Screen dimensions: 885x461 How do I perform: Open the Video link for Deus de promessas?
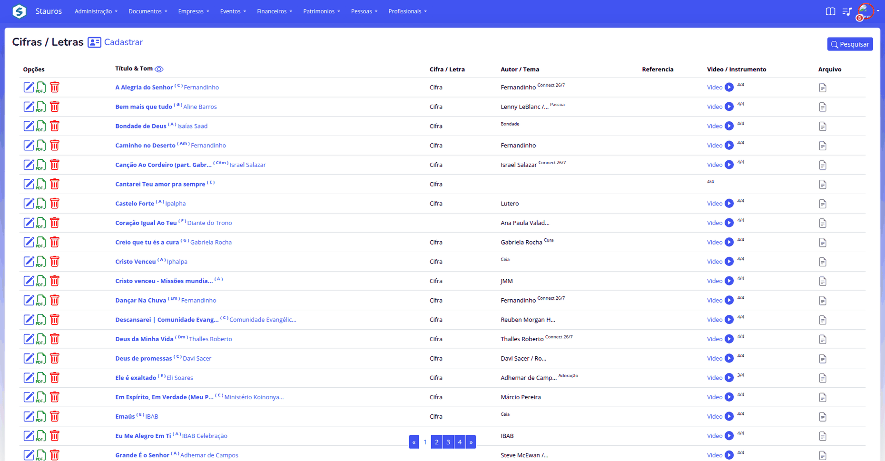point(715,358)
